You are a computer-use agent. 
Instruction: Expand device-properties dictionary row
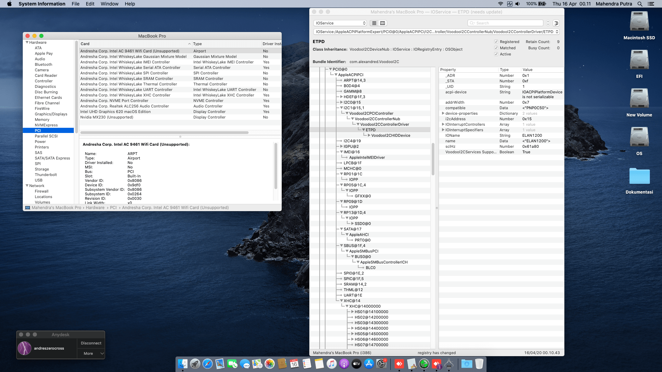(443, 113)
